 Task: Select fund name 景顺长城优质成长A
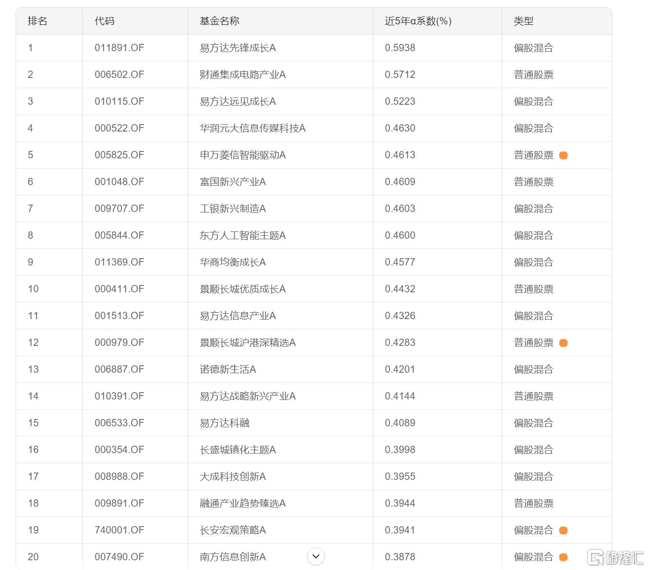pyautogui.click(x=243, y=289)
